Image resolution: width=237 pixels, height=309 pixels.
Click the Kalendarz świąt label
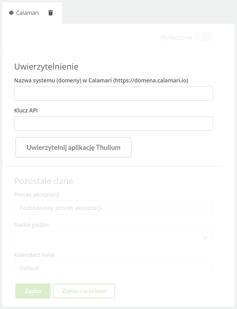35,255
